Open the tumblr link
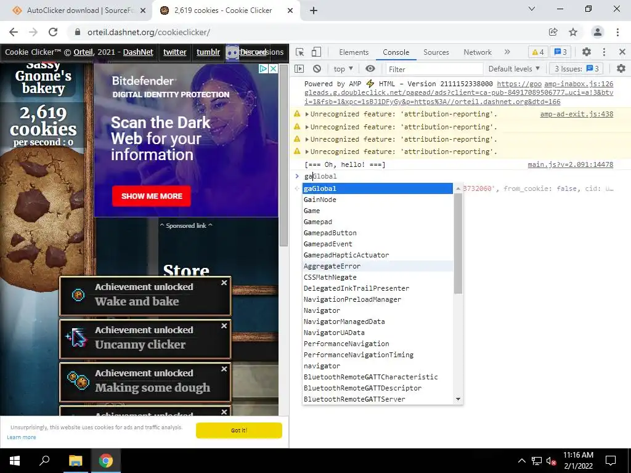 click(208, 52)
